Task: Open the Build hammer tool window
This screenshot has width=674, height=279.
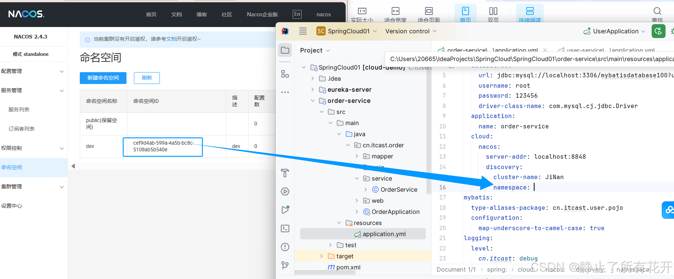Action: point(285,173)
